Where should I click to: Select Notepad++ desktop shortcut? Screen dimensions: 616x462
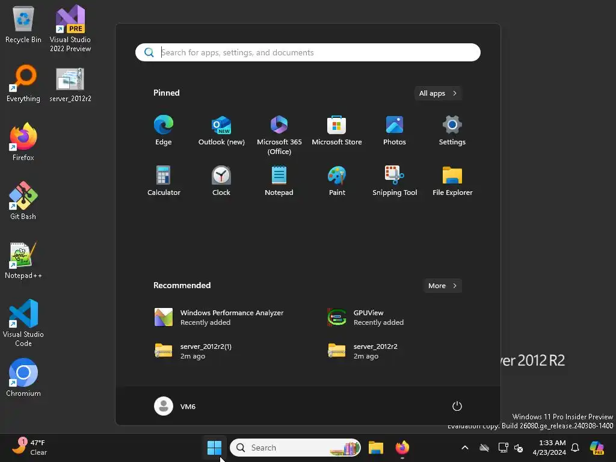pyautogui.click(x=23, y=260)
